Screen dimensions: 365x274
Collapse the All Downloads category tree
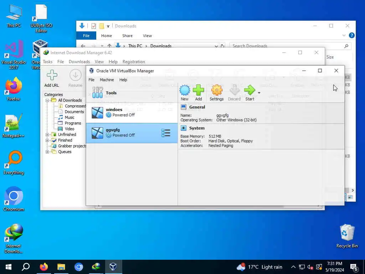47,100
